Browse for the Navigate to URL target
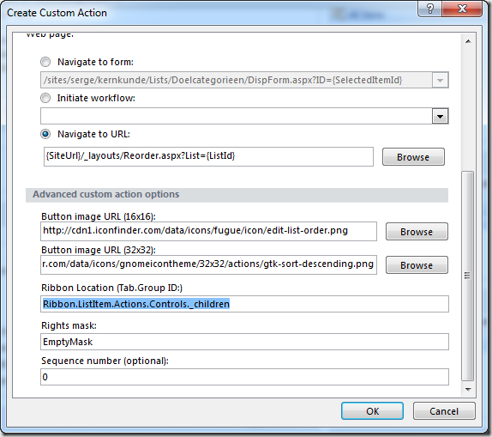Viewport: 492px width, 437px height. 413,156
